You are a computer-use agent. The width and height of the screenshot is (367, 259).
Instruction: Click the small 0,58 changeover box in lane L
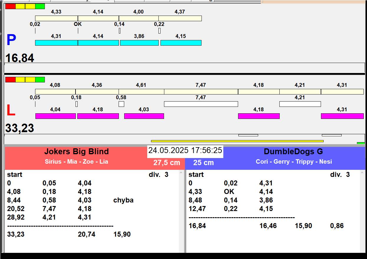point(121,104)
